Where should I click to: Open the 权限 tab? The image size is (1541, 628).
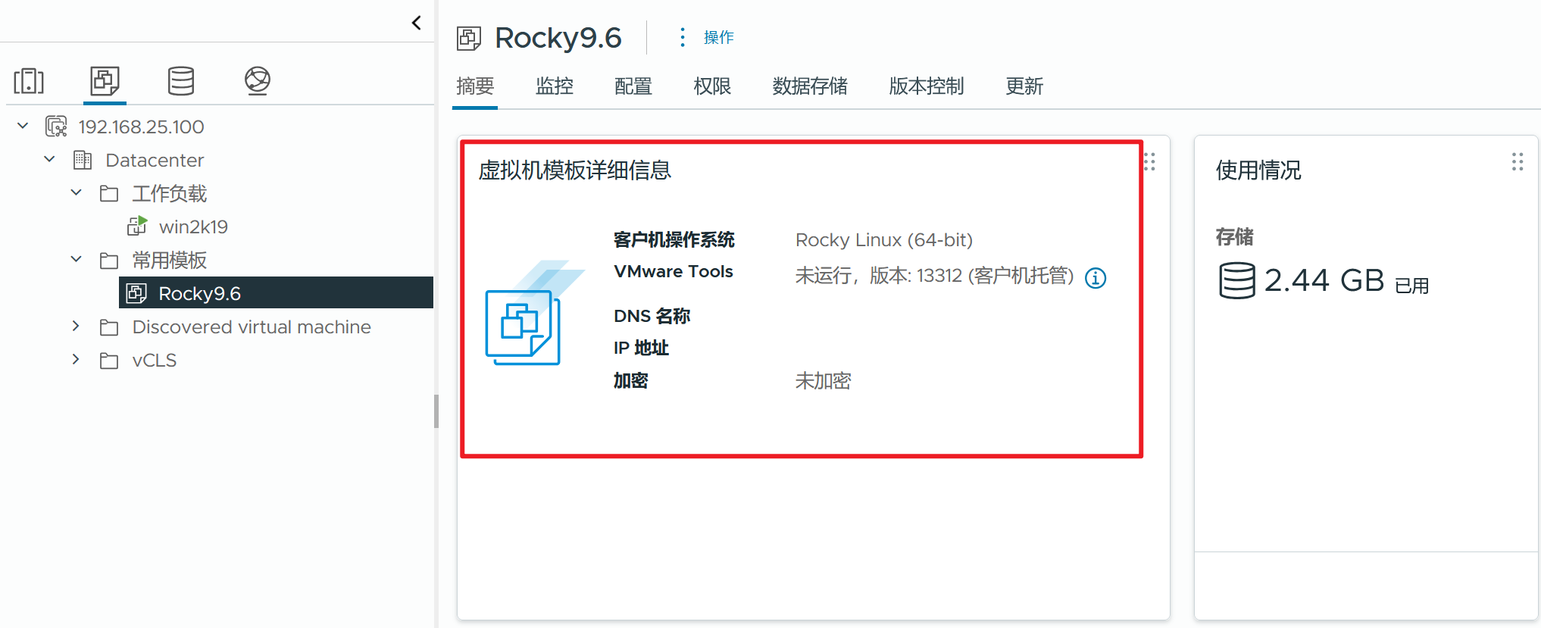coord(712,86)
